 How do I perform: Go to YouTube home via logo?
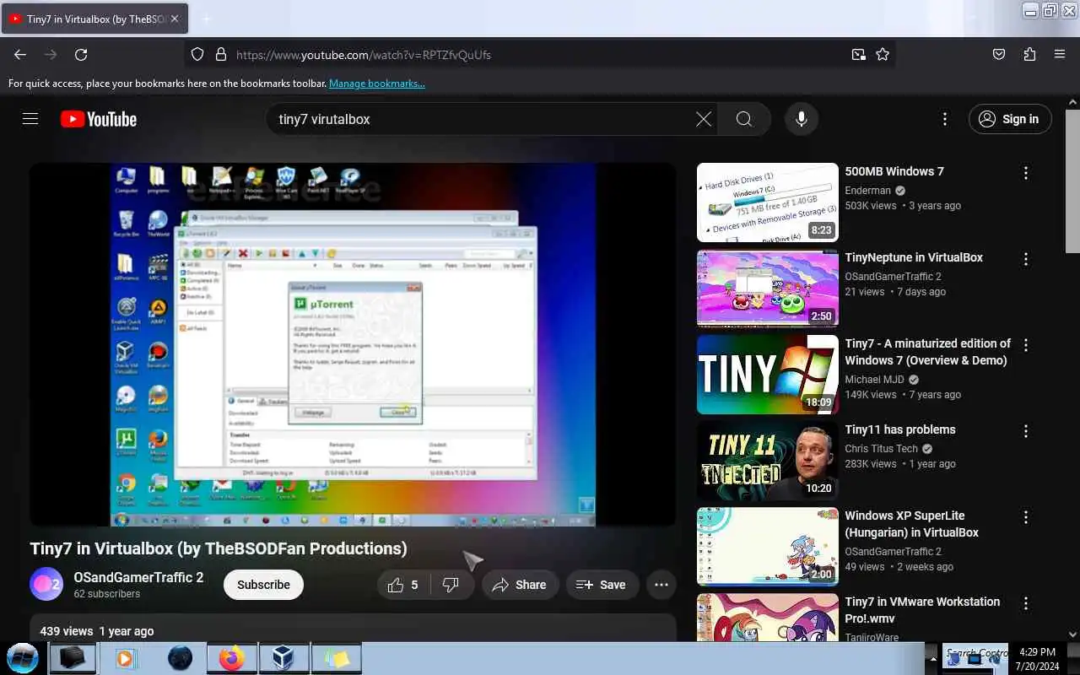tap(99, 119)
